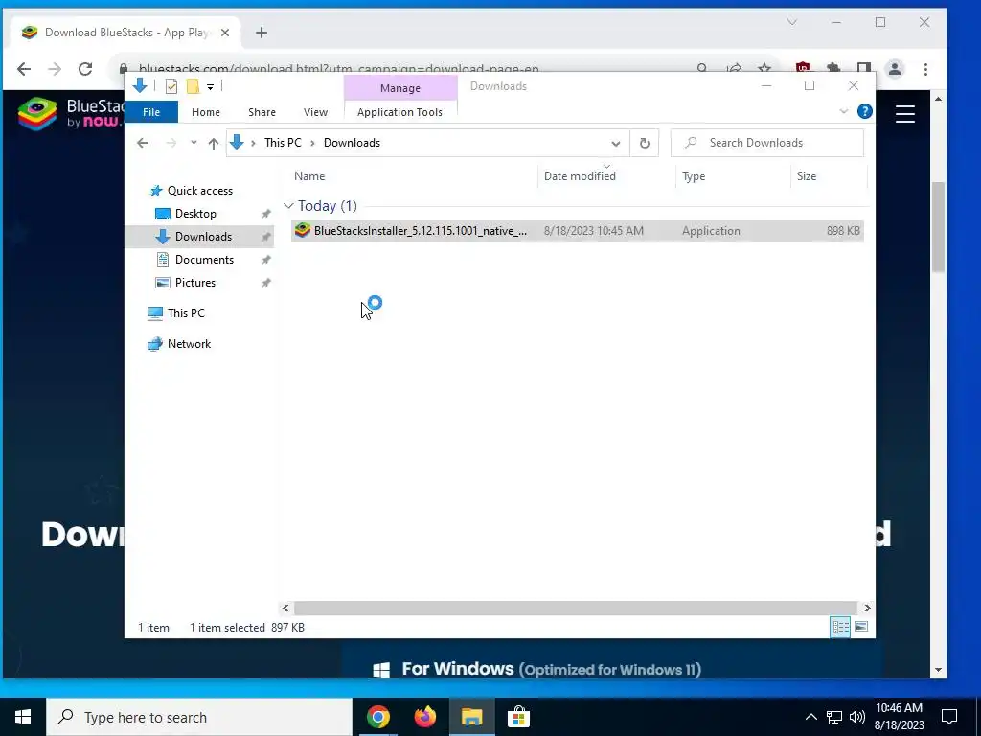Open the address bar history dropdown
The image size is (981, 736).
coord(616,144)
